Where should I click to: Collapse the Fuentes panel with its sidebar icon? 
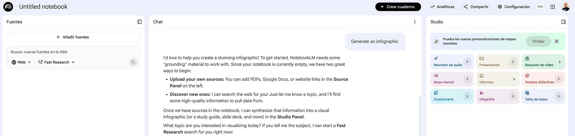pyautogui.click(x=140, y=22)
